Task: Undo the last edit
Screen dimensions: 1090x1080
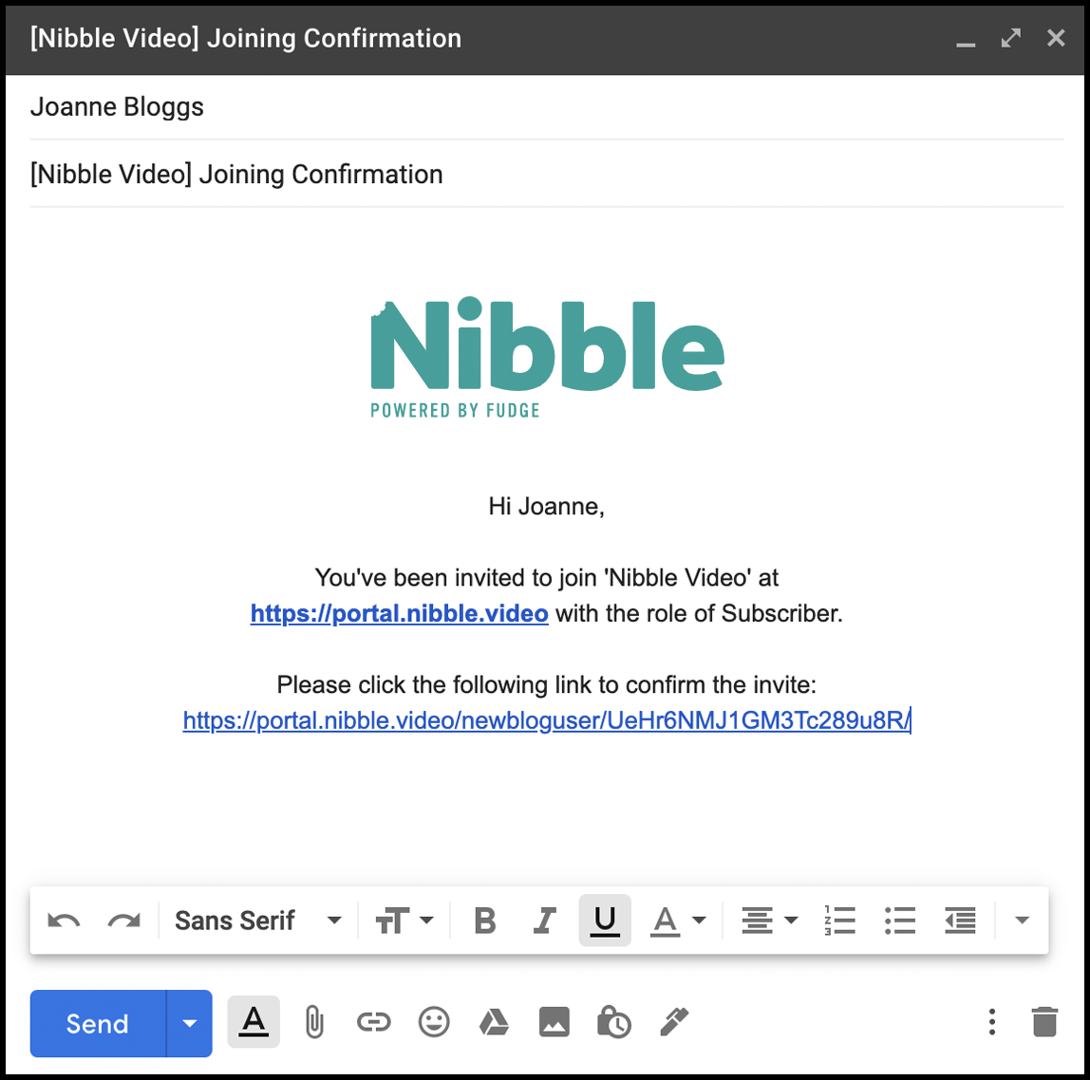Action: [x=64, y=921]
